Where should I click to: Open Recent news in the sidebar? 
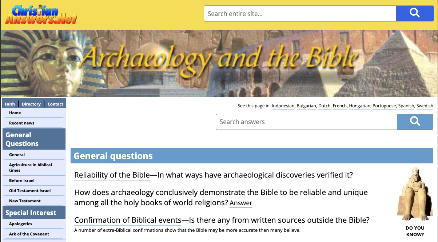(22, 123)
